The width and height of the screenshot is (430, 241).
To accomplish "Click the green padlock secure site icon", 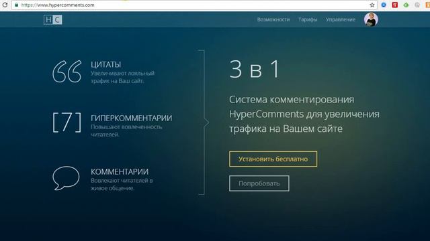I will click(x=16, y=5).
